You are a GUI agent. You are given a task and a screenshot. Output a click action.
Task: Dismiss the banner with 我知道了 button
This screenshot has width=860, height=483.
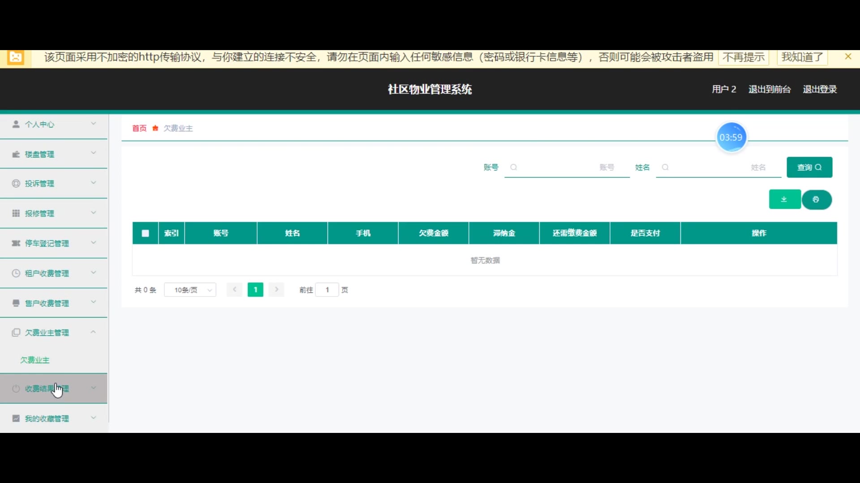(x=802, y=57)
